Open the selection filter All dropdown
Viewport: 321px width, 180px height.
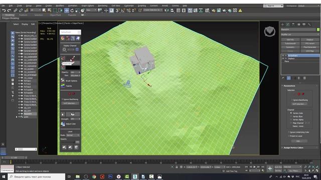36,10
